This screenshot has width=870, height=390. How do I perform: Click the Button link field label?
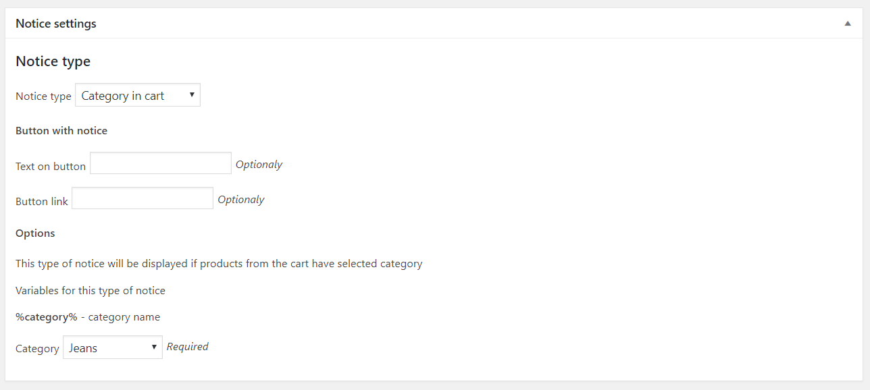(x=41, y=200)
